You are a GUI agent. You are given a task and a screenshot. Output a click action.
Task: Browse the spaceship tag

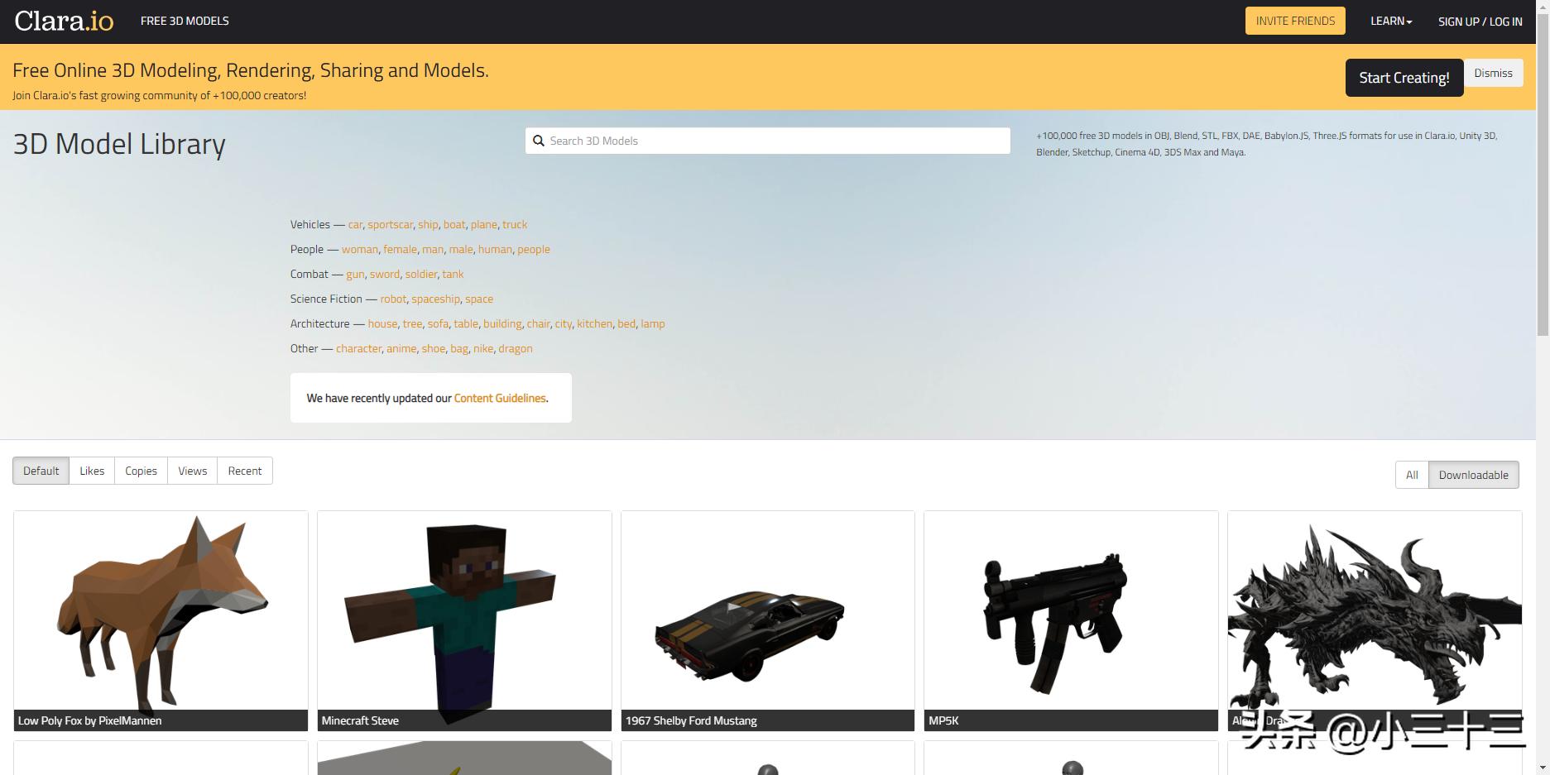pyautogui.click(x=435, y=299)
